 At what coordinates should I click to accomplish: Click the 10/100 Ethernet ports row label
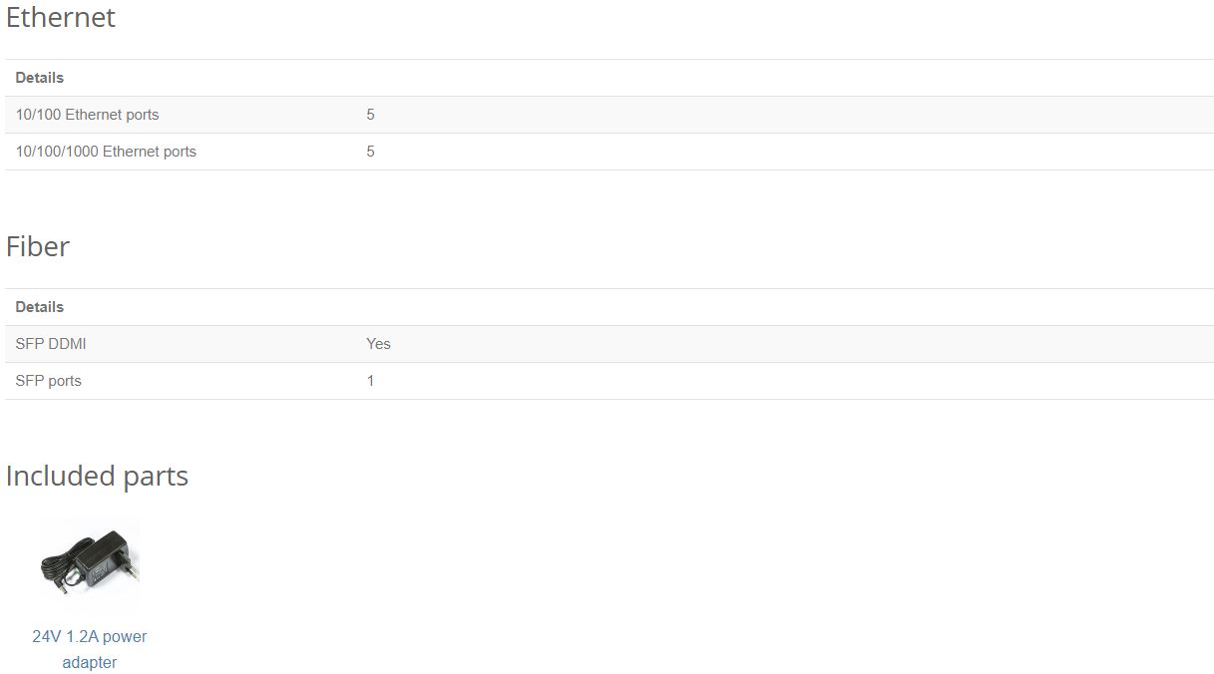tap(87, 115)
